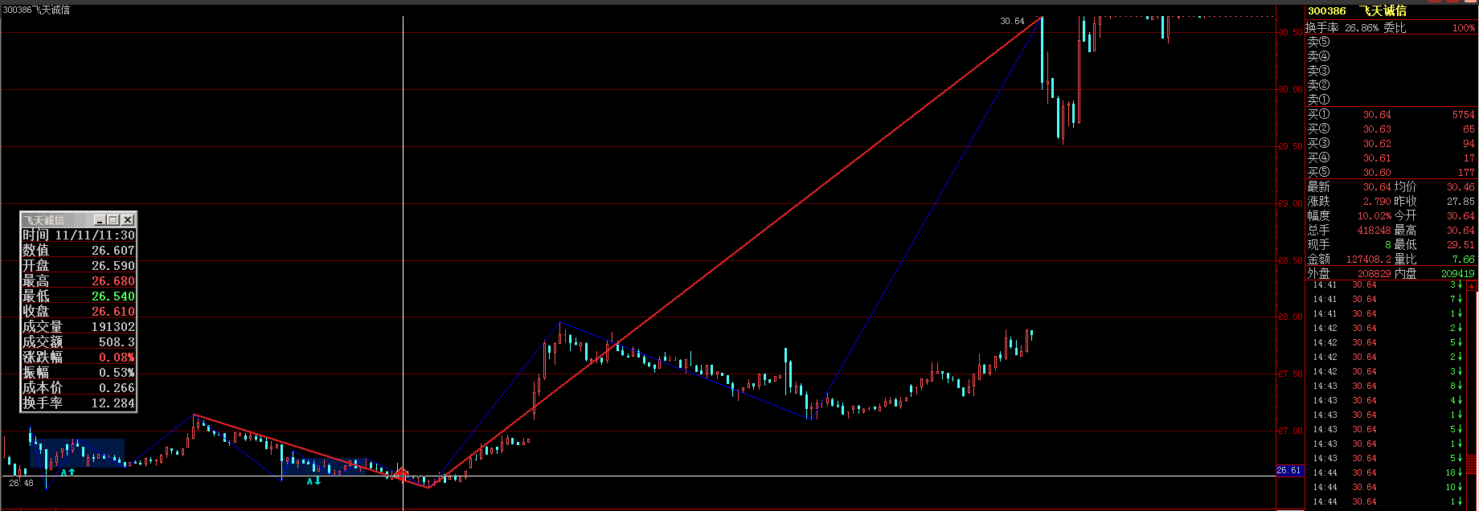Screen dimensions: 1479x511
Task: Click the red diamond marker on crosshair
Action: [x=401, y=474]
